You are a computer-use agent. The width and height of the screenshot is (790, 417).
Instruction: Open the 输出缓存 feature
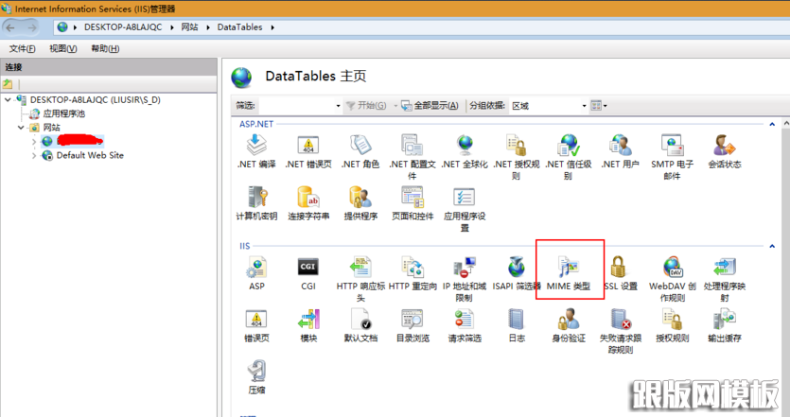coord(725,326)
